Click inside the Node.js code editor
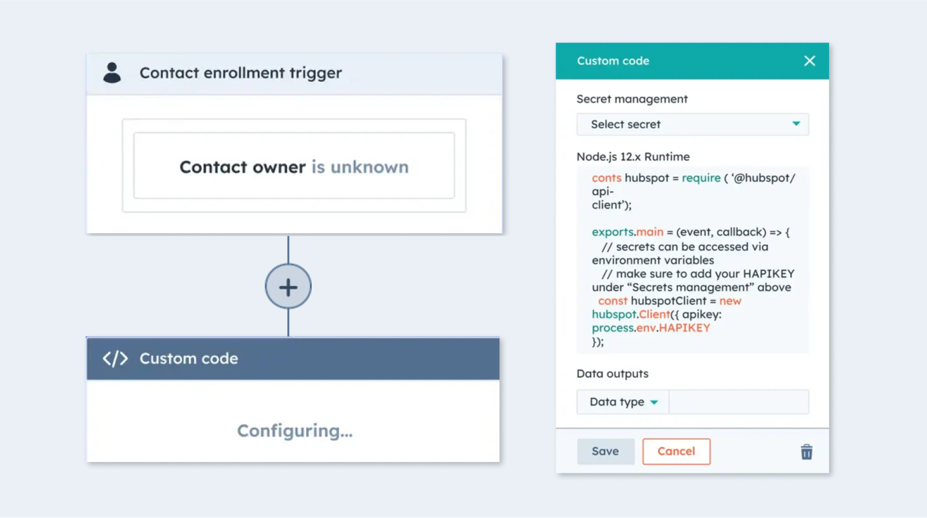The height and width of the screenshot is (518, 927). 692,260
